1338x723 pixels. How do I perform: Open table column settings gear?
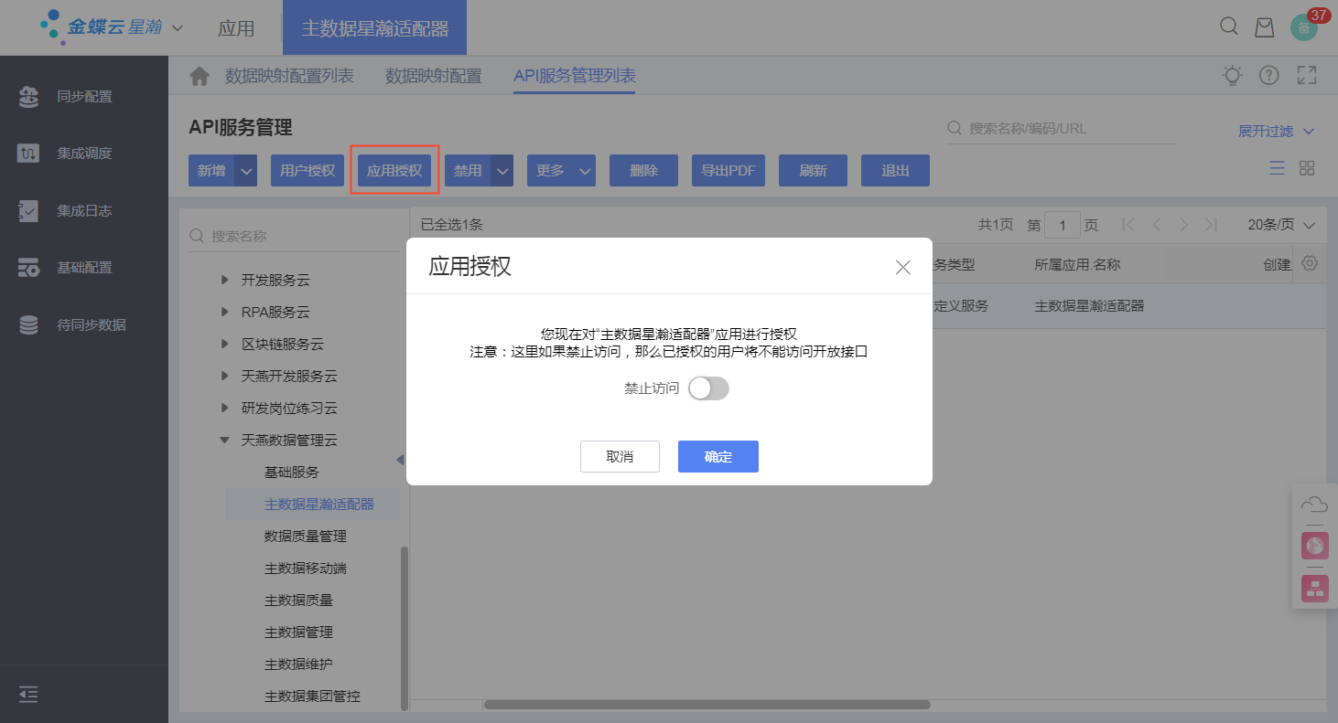1310,263
